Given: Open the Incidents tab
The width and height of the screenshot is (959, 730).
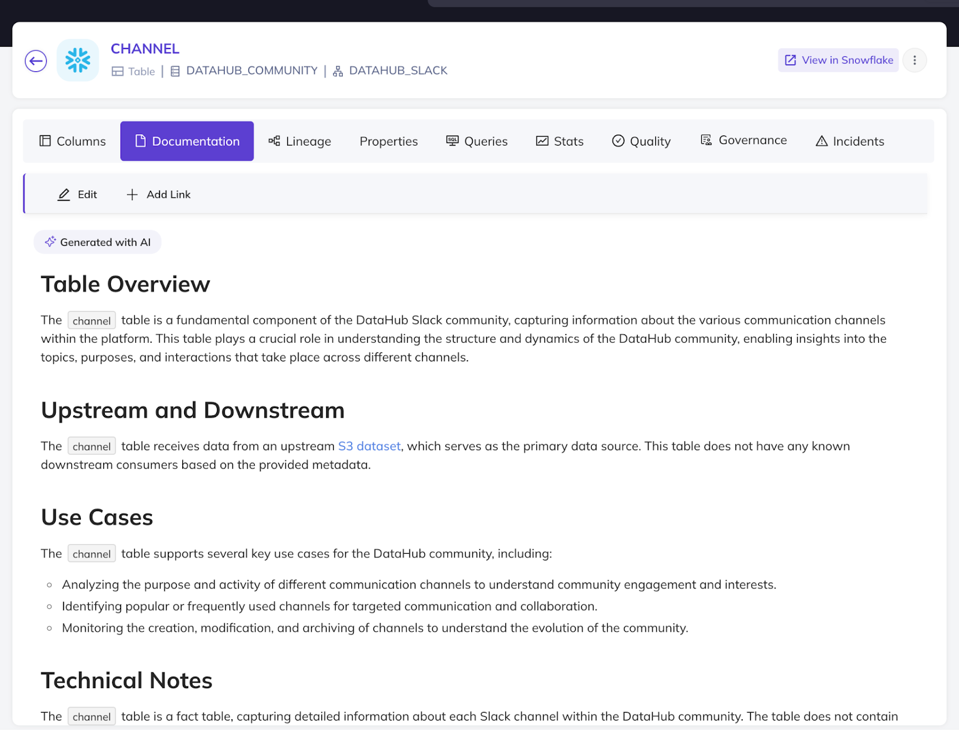Looking at the screenshot, I should pos(850,141).
